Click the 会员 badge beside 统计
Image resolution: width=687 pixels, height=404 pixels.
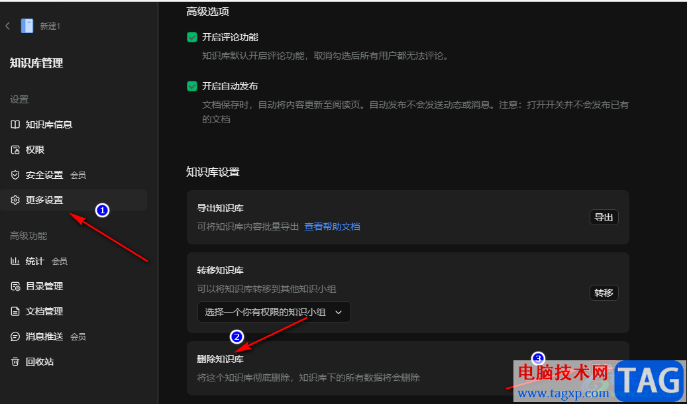(60, 262)
